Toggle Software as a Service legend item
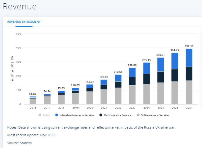 (x=153, y=115)
